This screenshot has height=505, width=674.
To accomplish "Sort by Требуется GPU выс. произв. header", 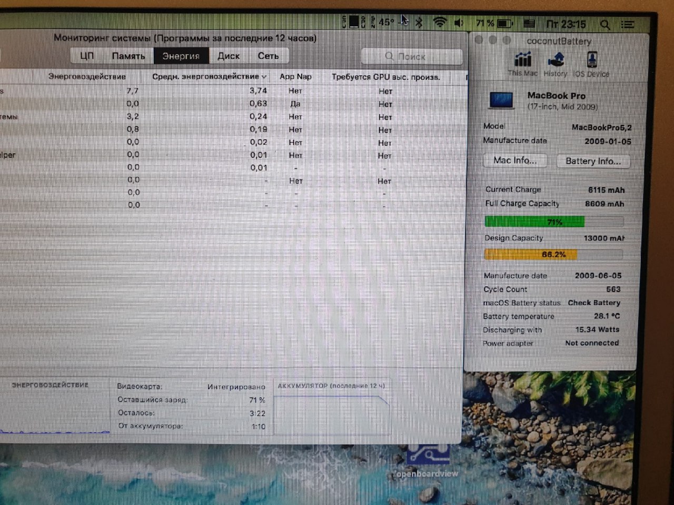I will pos(385,77).
